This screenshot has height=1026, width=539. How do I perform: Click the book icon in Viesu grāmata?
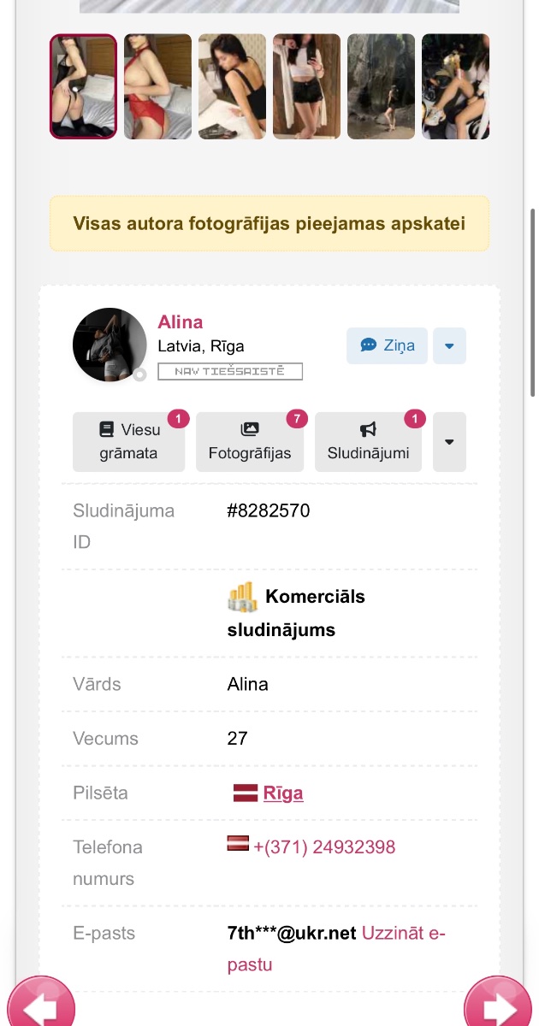pyautogui.click(x=106, y=429)
